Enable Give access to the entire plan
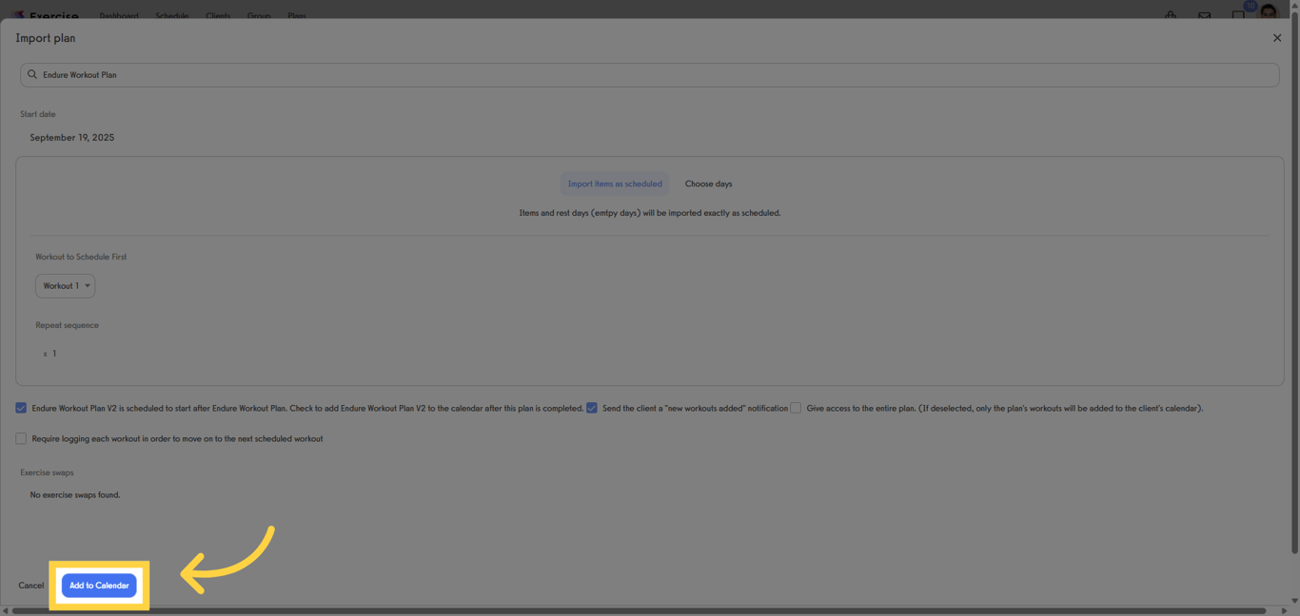The height and width of the screenshot is (616, 1300). coord(796,408)
